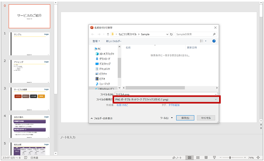
Task: Click spell check icon in status bar
Action: point(26,157)
